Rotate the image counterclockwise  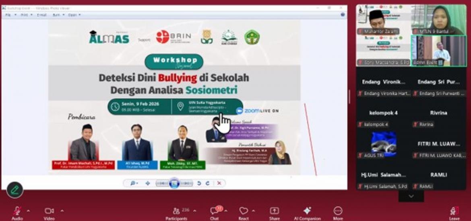click(199, 183)
